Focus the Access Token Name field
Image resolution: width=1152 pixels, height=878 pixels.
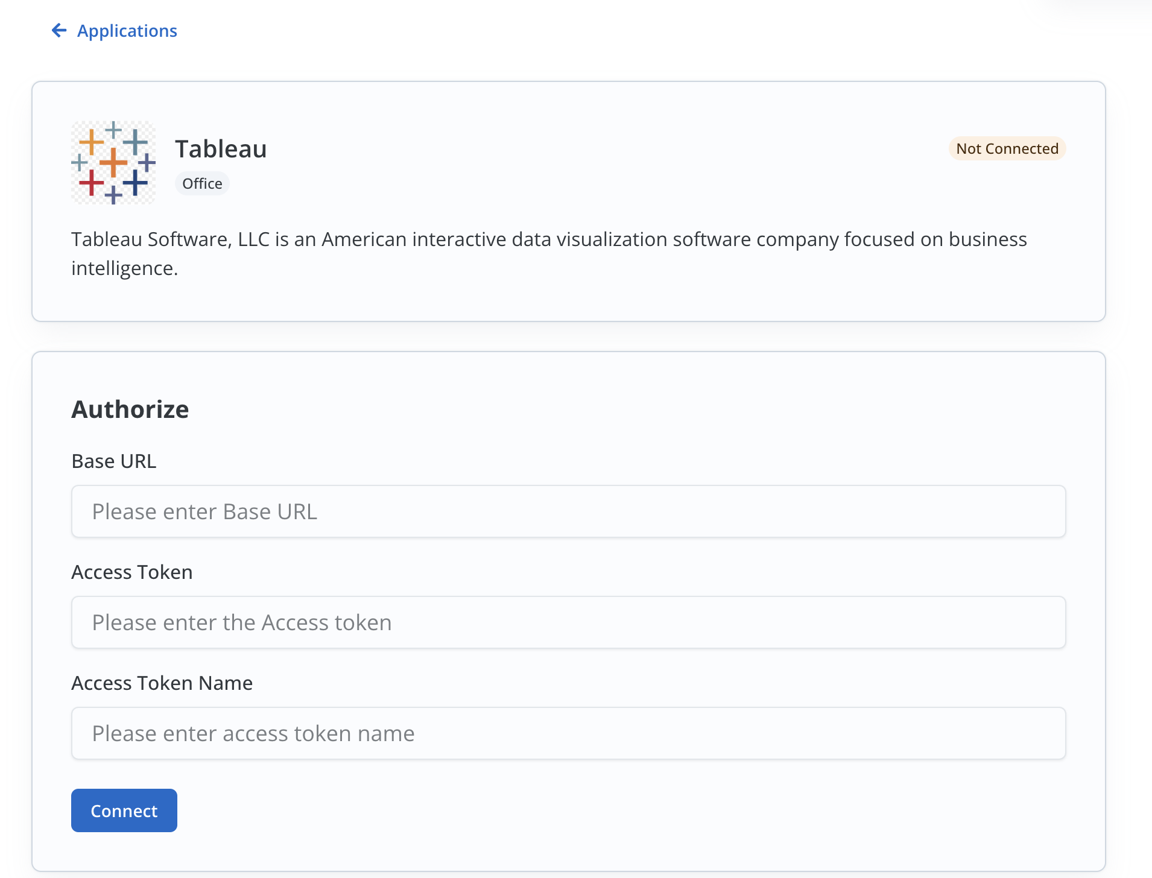(x=568, y=733)
